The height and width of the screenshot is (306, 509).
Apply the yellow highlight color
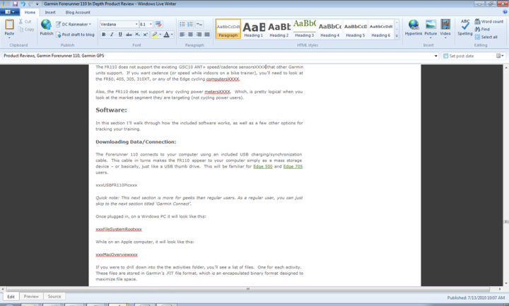[x=155, y=35]
